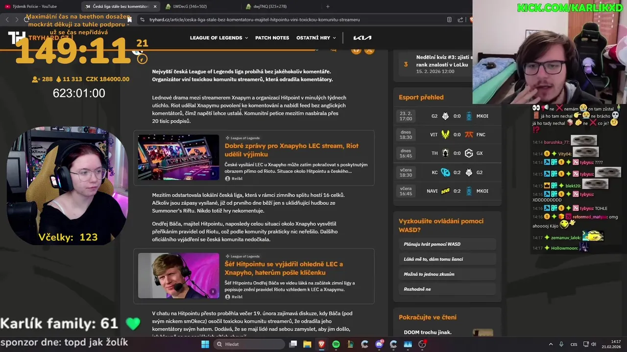Click chat username reformed_matyas
627x352 pixels.
[589, 217]
